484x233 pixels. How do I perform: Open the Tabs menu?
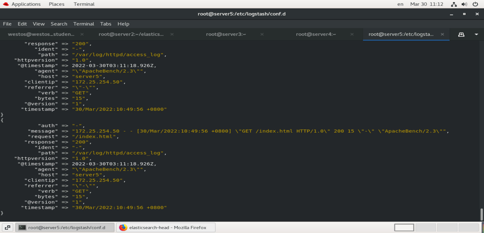pyautogui.click(x=105, y=24)
